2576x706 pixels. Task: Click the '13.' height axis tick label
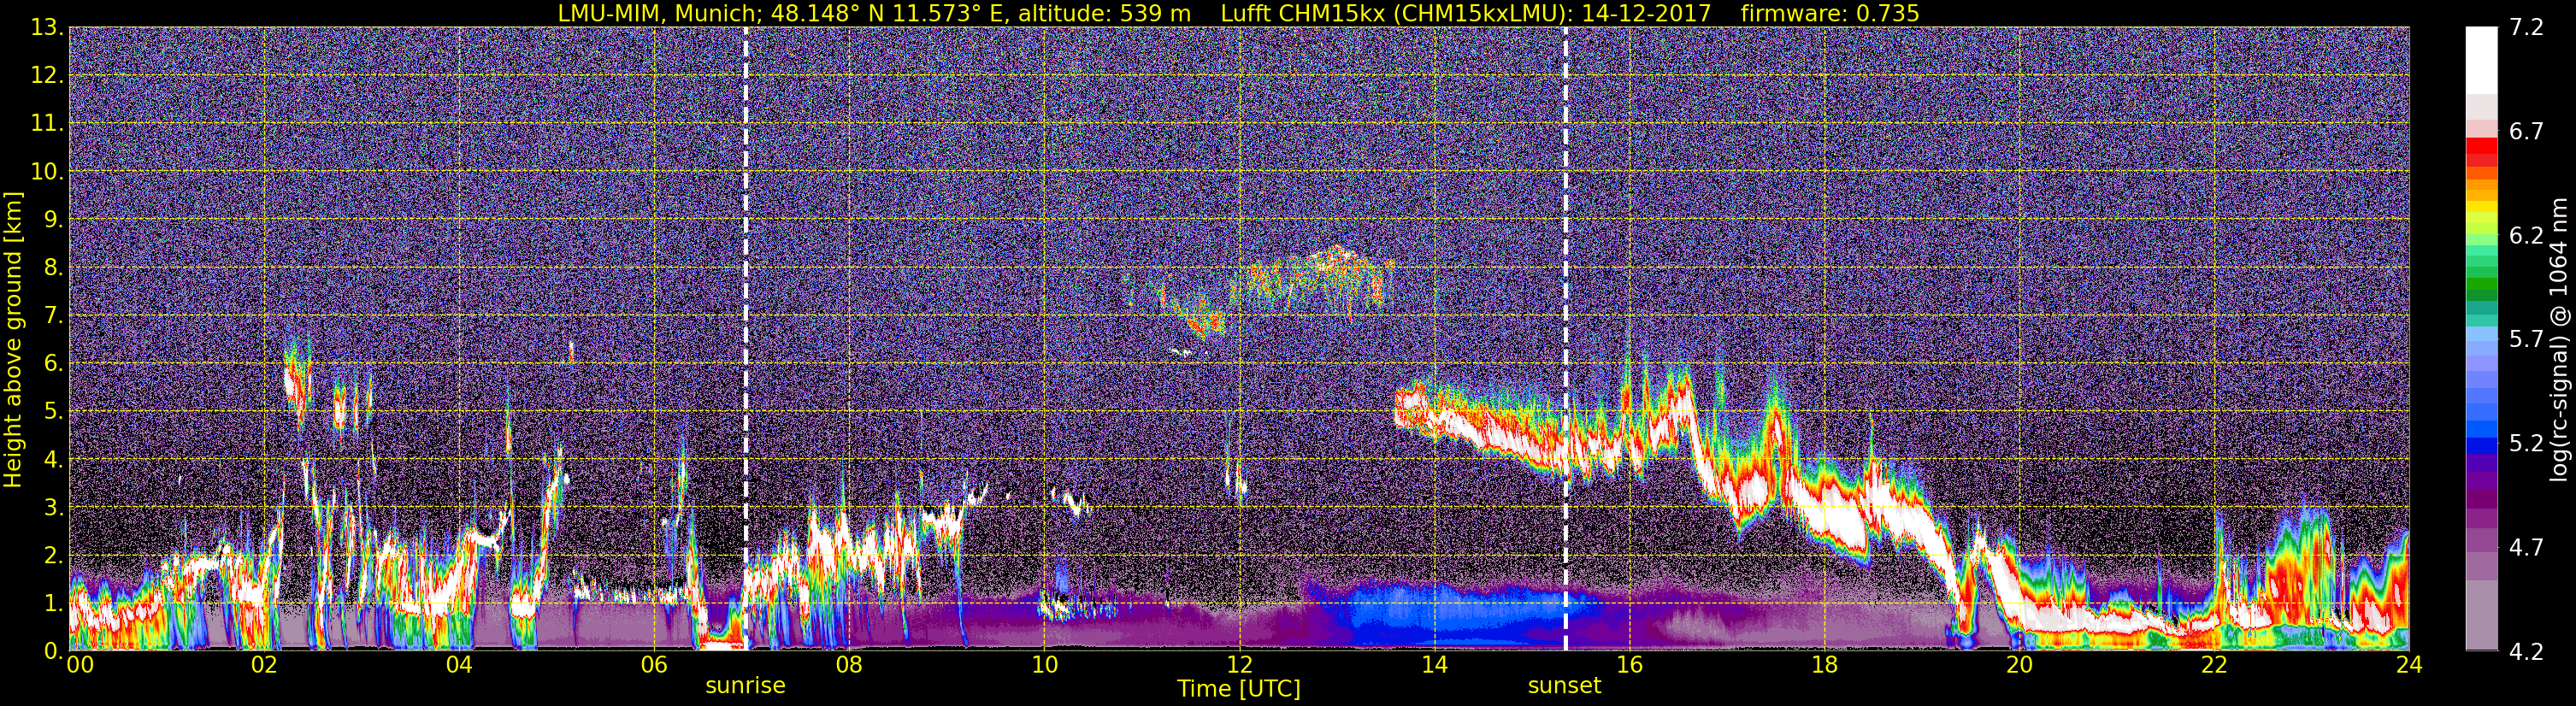[x=47, y=28]
